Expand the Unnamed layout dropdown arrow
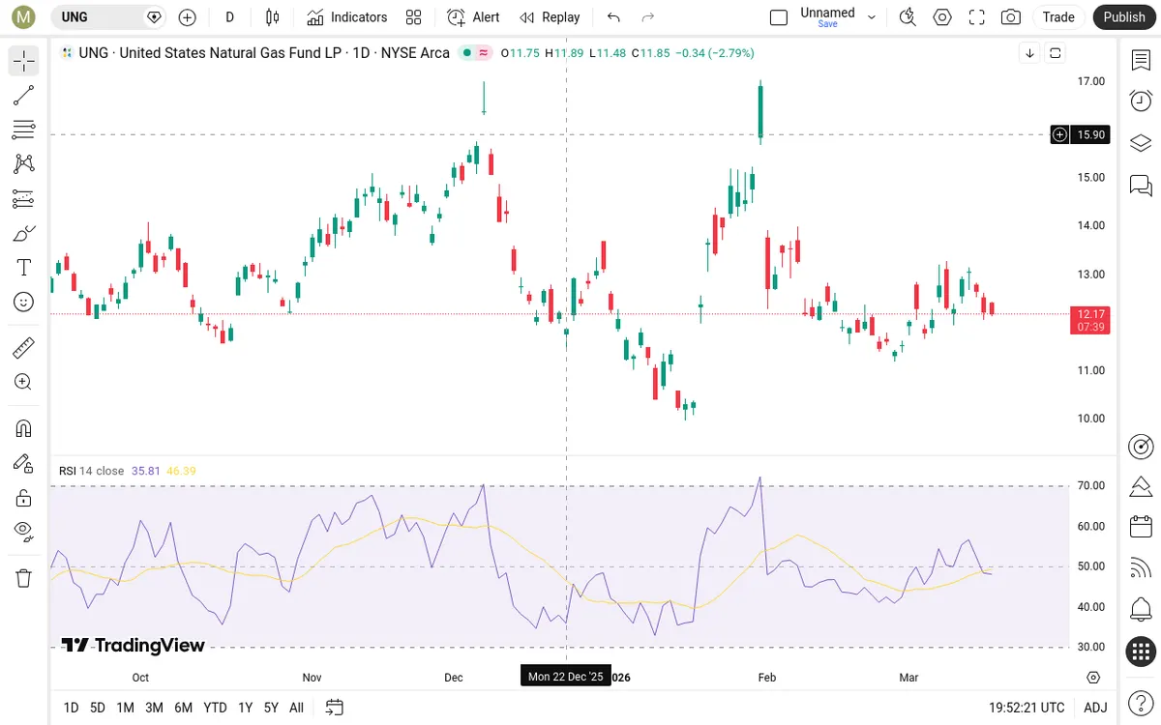The width and height of the screenshot is (1161, 725). [x=872, y=17]
